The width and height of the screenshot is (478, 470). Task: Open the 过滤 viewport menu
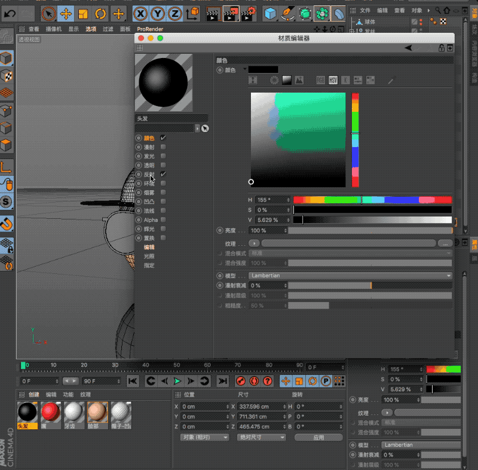pyautogui.click(x=108, y=29)
